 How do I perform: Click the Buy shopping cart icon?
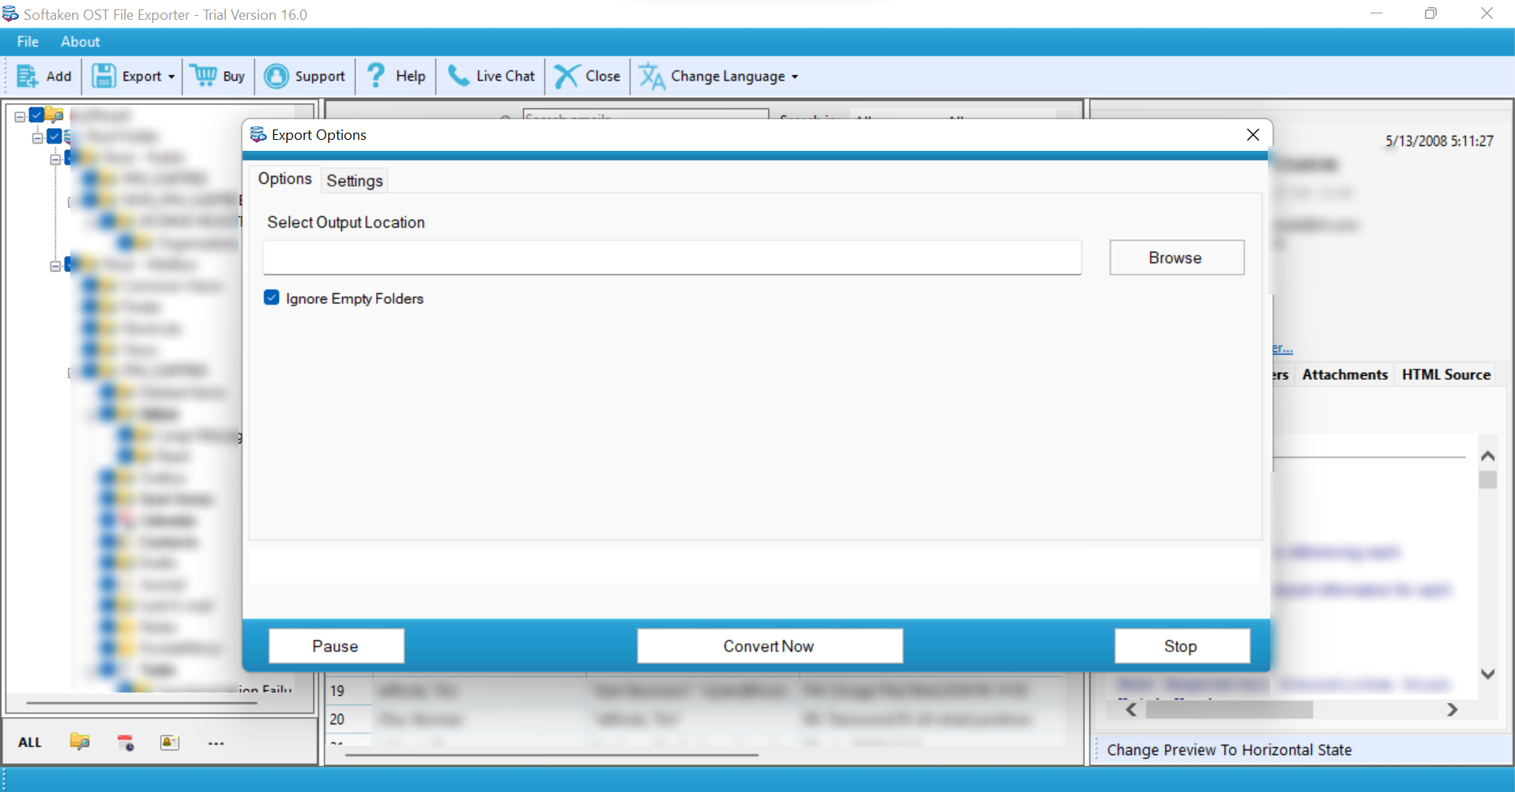click(204, 76)
